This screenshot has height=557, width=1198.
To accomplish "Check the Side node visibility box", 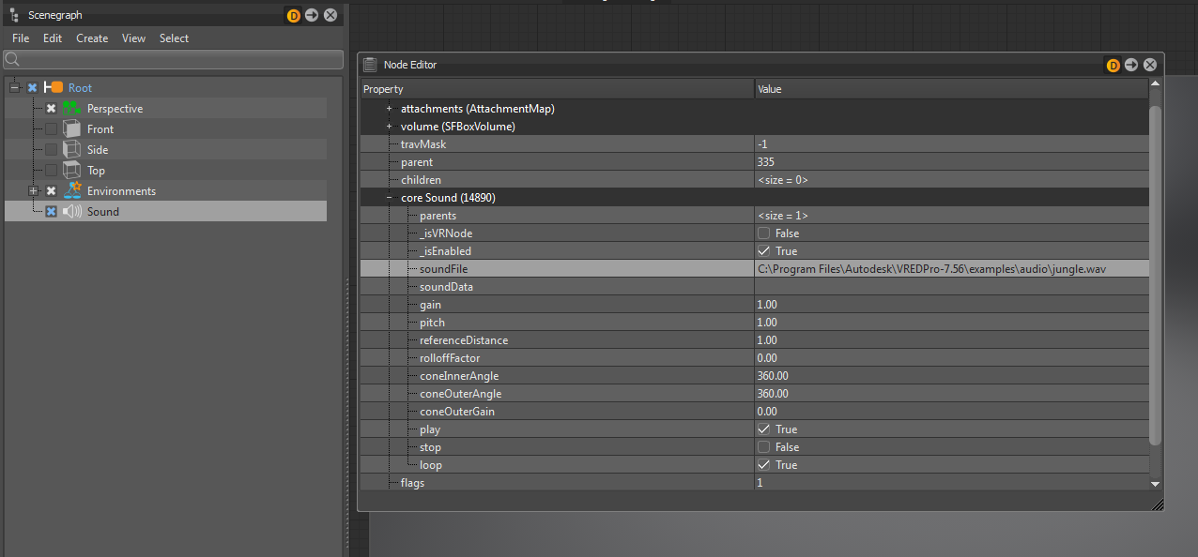I will pos(52,150).
